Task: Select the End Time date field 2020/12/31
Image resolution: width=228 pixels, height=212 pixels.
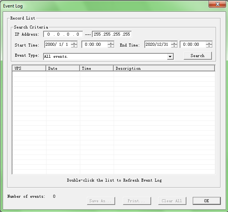Action: coord(157,45)
